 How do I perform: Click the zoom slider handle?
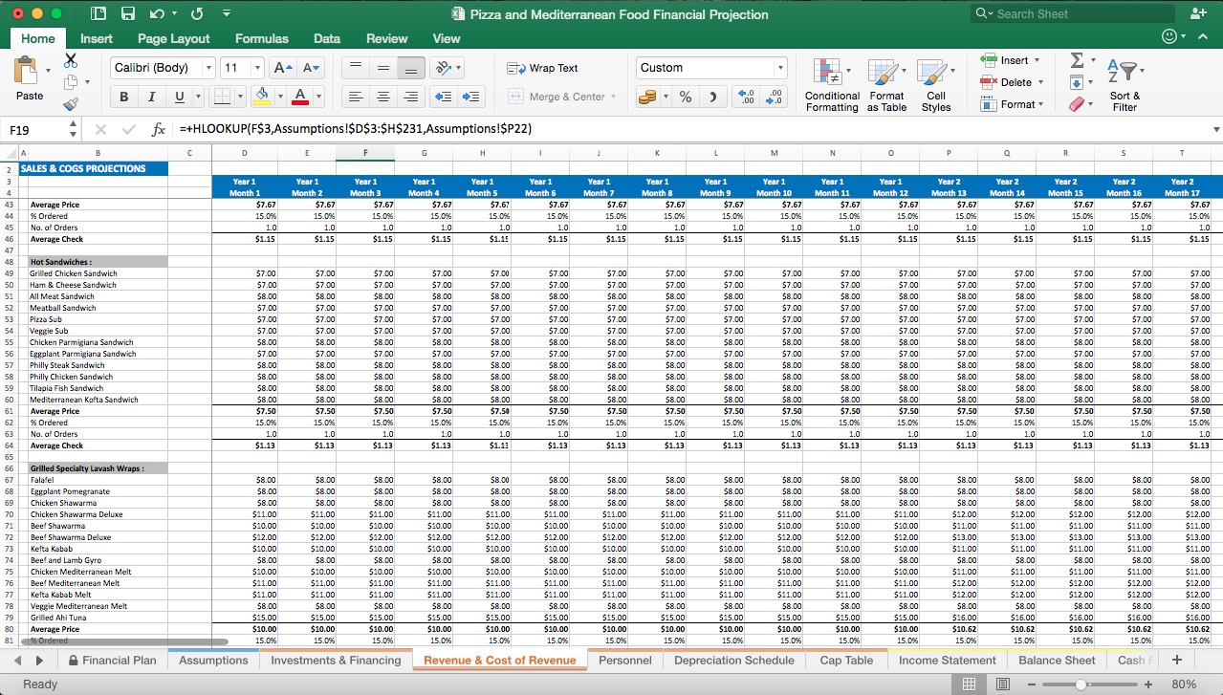coord(1081,684)
